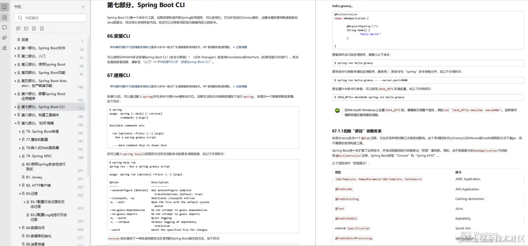Go to 第二部分 入门 bookmark

tap(34, 56)
